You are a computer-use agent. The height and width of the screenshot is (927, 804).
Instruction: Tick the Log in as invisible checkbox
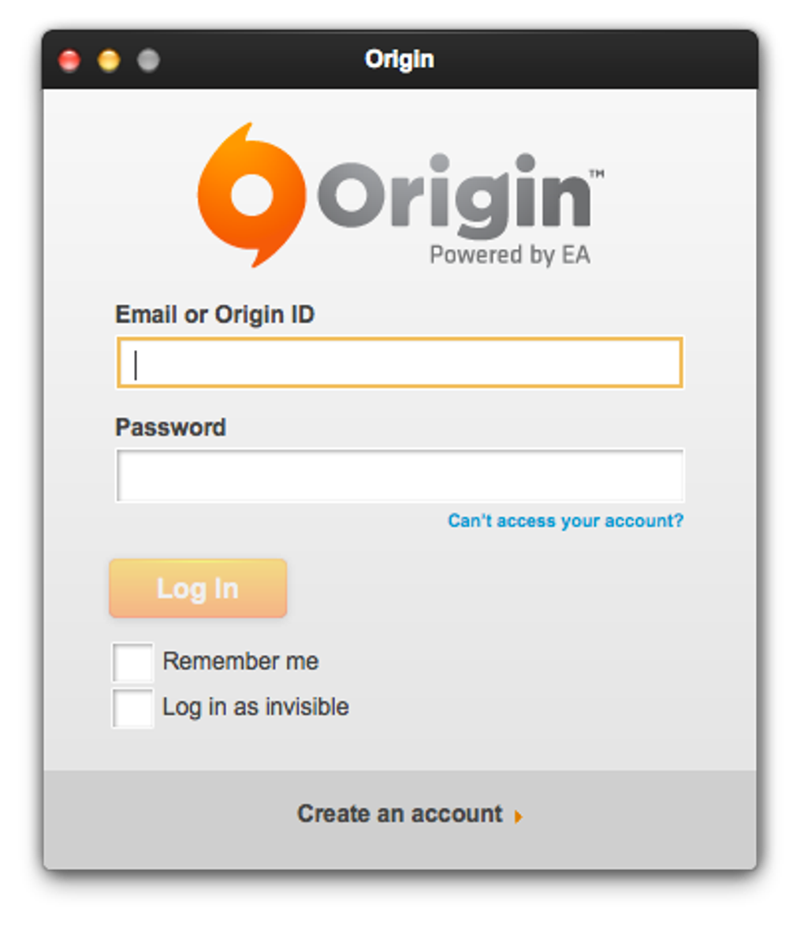point(133,708)
